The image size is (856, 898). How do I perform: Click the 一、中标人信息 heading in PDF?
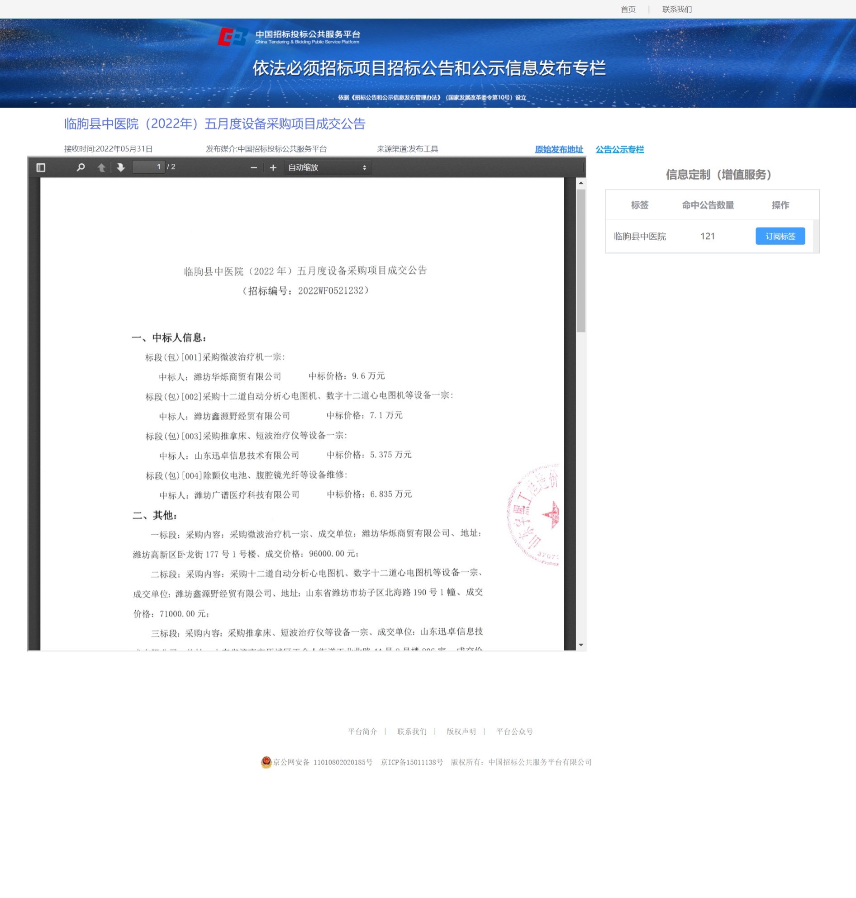pos(169,337)
